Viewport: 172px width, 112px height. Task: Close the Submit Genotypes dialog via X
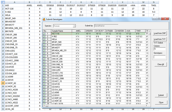pyautogui.click(x=165, y=19)
